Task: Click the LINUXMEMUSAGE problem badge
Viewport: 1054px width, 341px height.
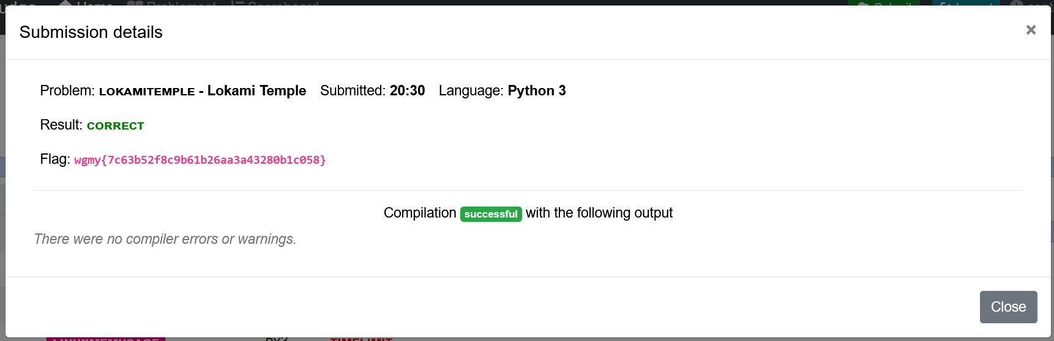Action: pyautogui.click(x=106, y=338)
